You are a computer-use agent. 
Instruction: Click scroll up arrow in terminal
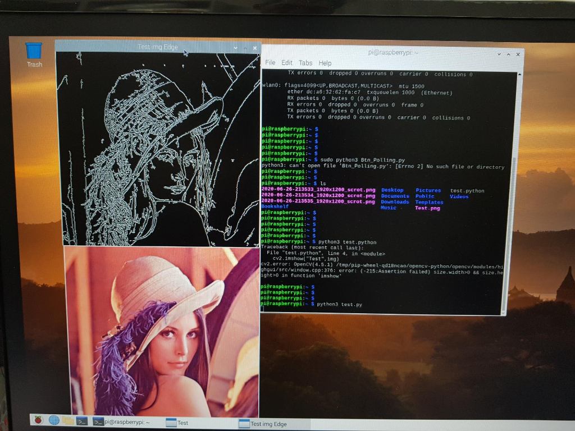[x=519, y=75]
